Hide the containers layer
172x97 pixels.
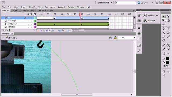tap(28, 21)
